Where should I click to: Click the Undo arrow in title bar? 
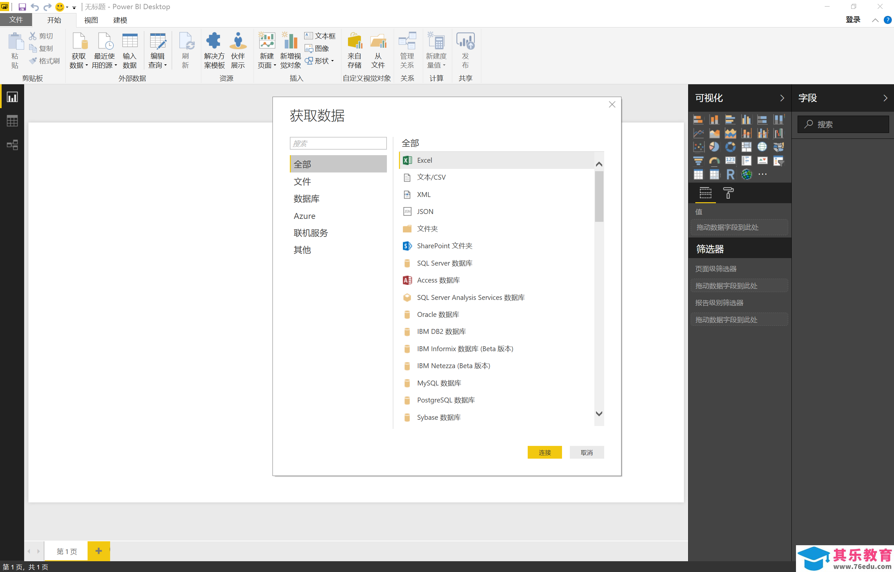(35, 7)
